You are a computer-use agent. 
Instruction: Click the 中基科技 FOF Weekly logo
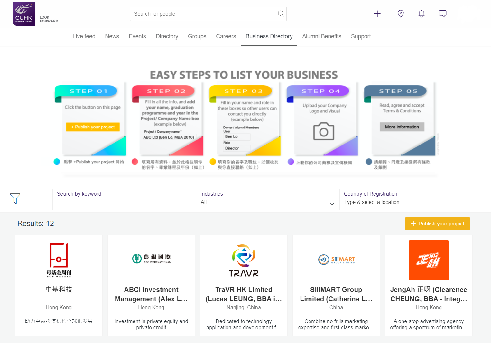pyautogui.click(x=59, y=260)
